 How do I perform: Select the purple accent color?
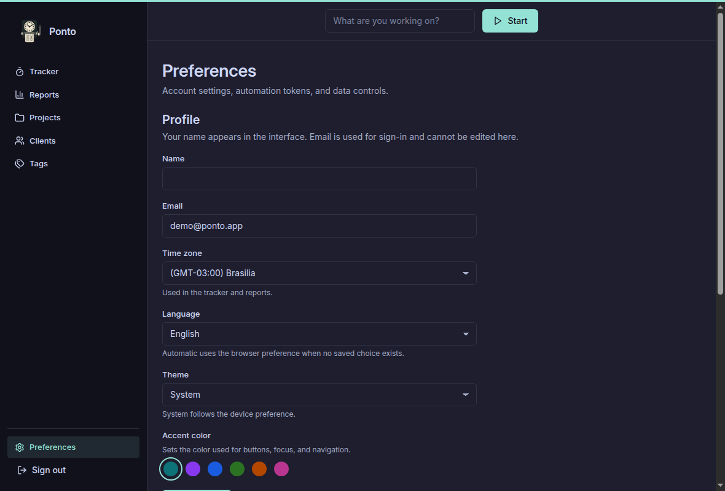(193, 469)
